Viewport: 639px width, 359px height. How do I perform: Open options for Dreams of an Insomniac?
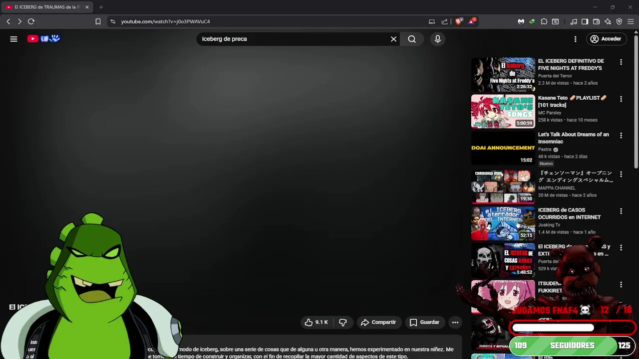(621, 136)
